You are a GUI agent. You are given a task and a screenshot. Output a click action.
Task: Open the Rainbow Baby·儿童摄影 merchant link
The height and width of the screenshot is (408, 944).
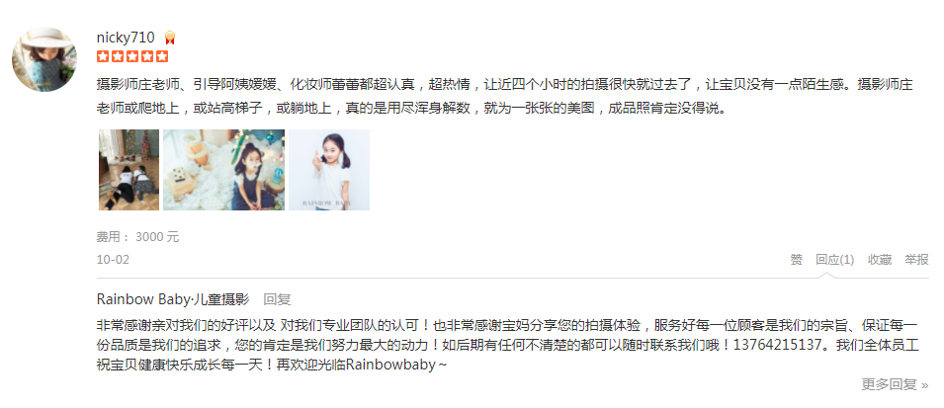[173, 299]
